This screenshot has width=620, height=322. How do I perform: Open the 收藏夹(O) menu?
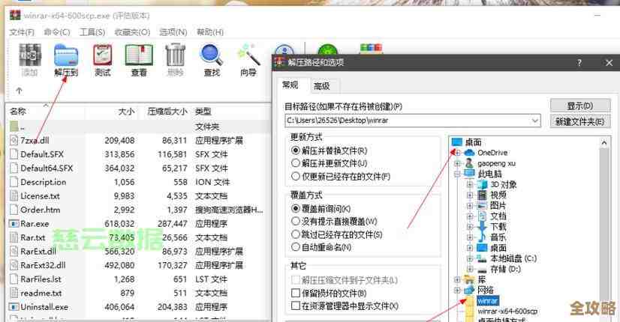[x=132, y=32]
